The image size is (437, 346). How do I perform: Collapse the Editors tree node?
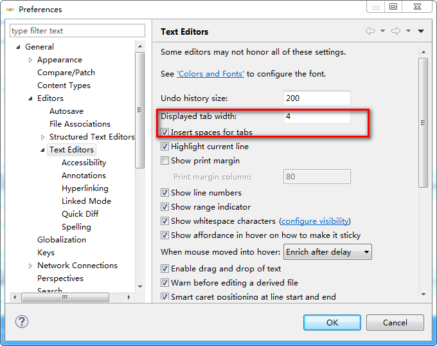click(x=30, y=98)
